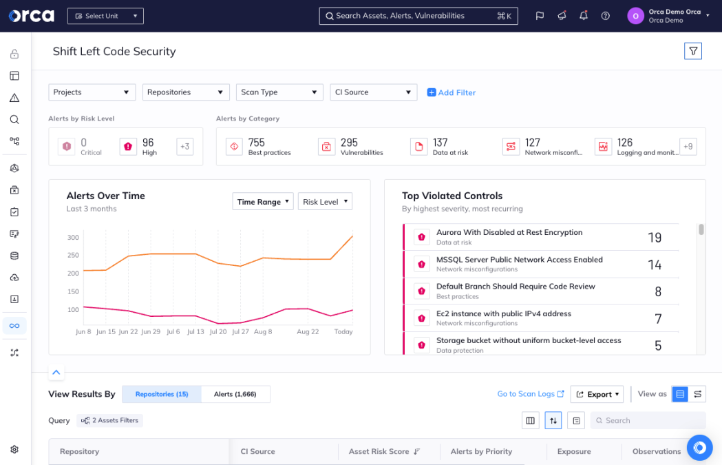The width and height of the screenshot is (722, 465).
Task: Open the help question mark icon
Action: click(x=605, y=15)
